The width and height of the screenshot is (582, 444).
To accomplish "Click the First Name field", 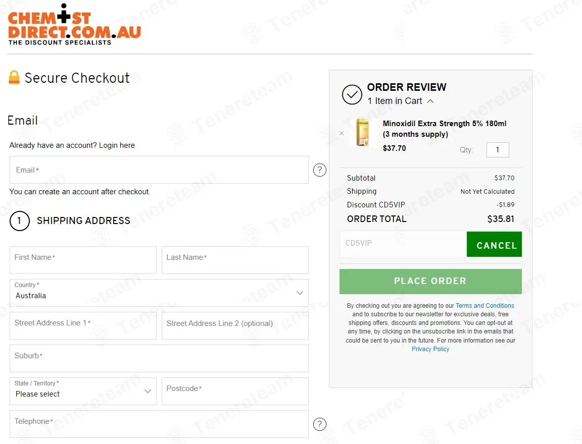I will pyautogui.click(x=83, y=260).
